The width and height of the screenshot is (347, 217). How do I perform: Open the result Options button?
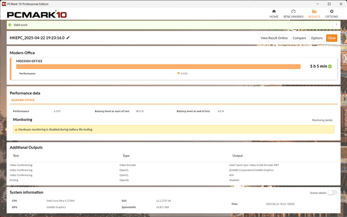317,38
